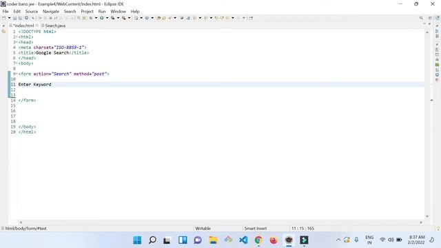Click the Writable status bar field
Viewport: 441px width, 248px height.
[x=203, y=228]
